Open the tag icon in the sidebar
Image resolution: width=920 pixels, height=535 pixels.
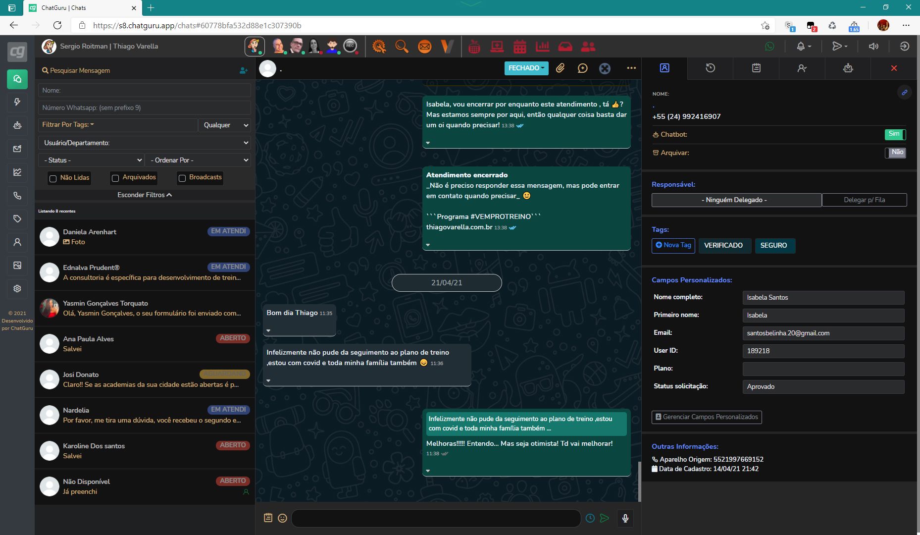(x=17, y=219)
